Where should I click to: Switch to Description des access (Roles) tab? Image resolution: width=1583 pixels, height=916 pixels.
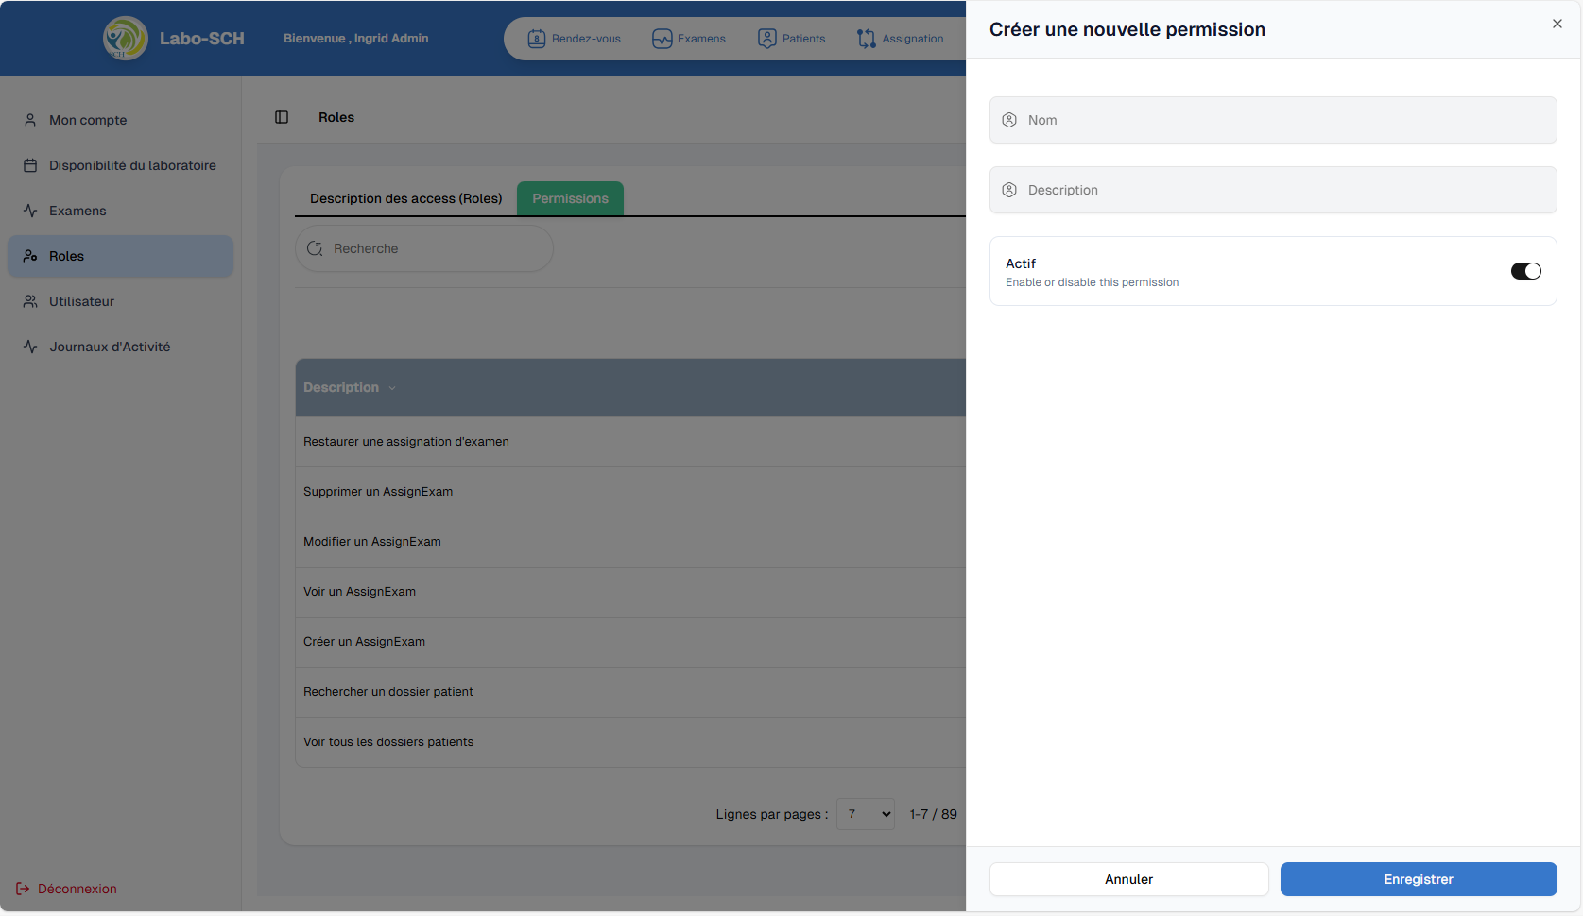(405, 198)
